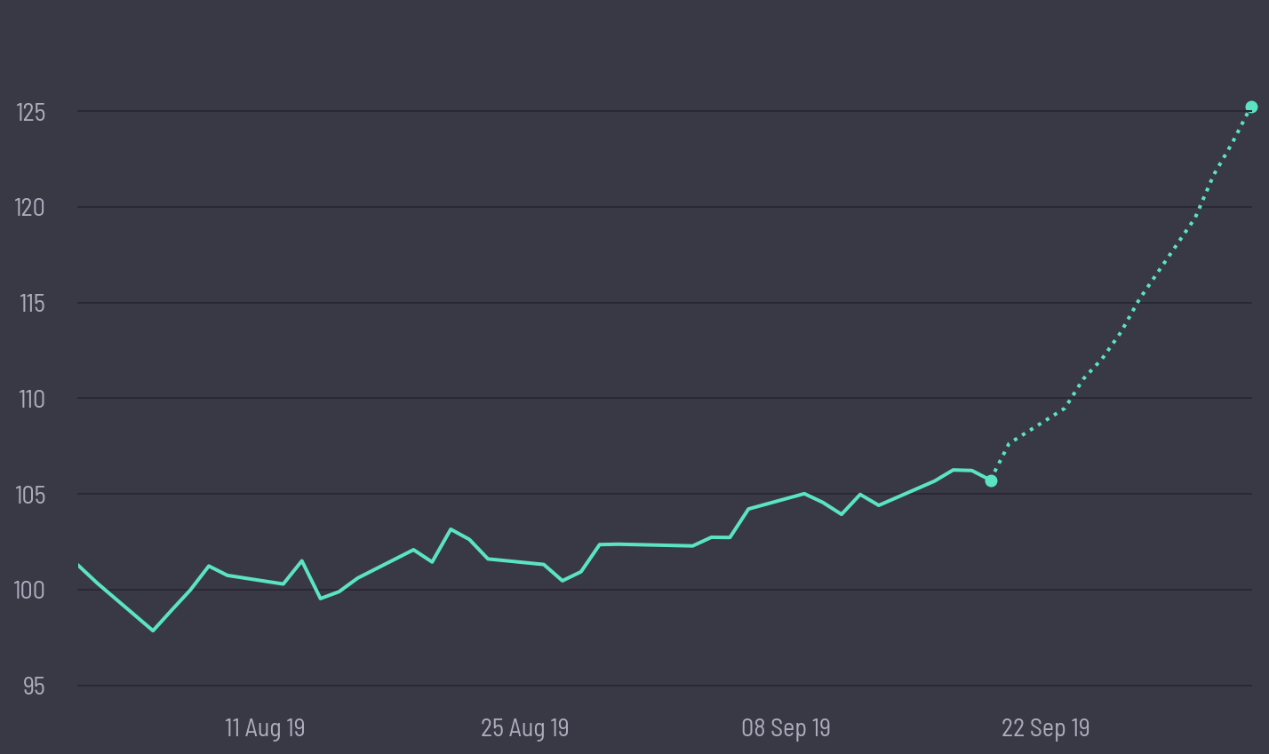Click the forecast endpoint marker near 125

click(x=1251, y=107)
